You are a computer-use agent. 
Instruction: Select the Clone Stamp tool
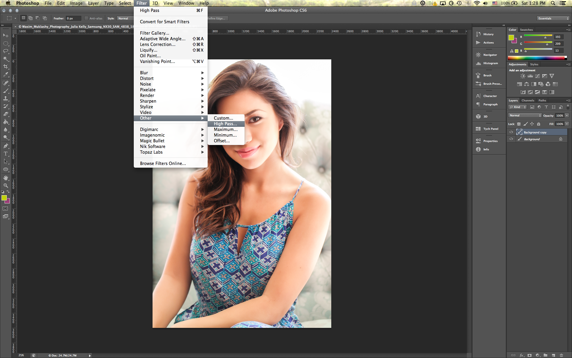[6, 98]
